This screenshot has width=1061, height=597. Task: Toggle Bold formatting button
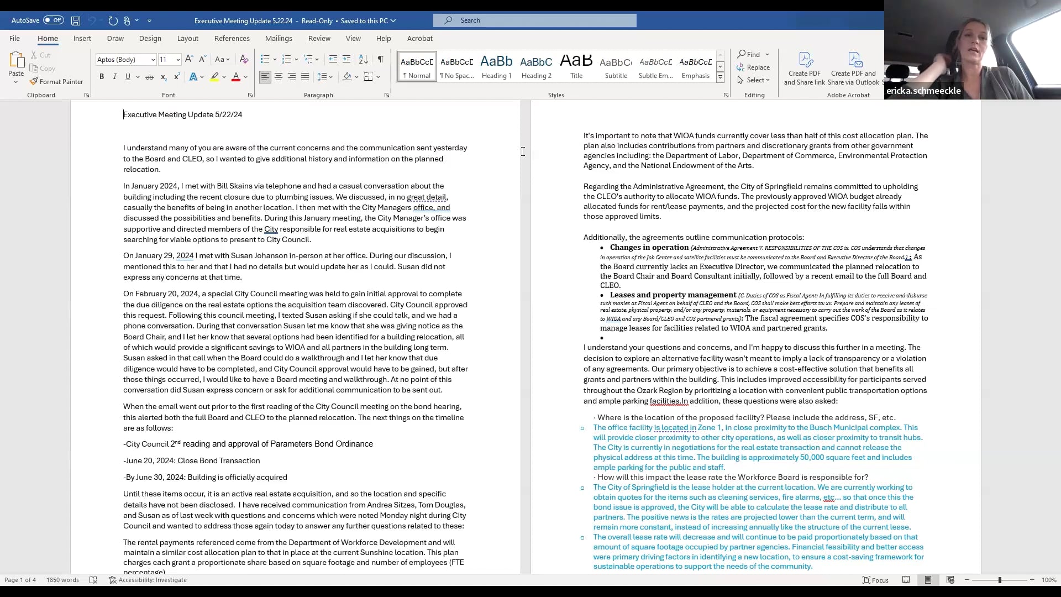[102, 77]
